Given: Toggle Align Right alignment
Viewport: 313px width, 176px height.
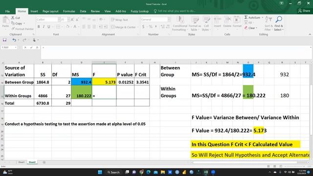Looking at the screenshot, I should [94, 27].
